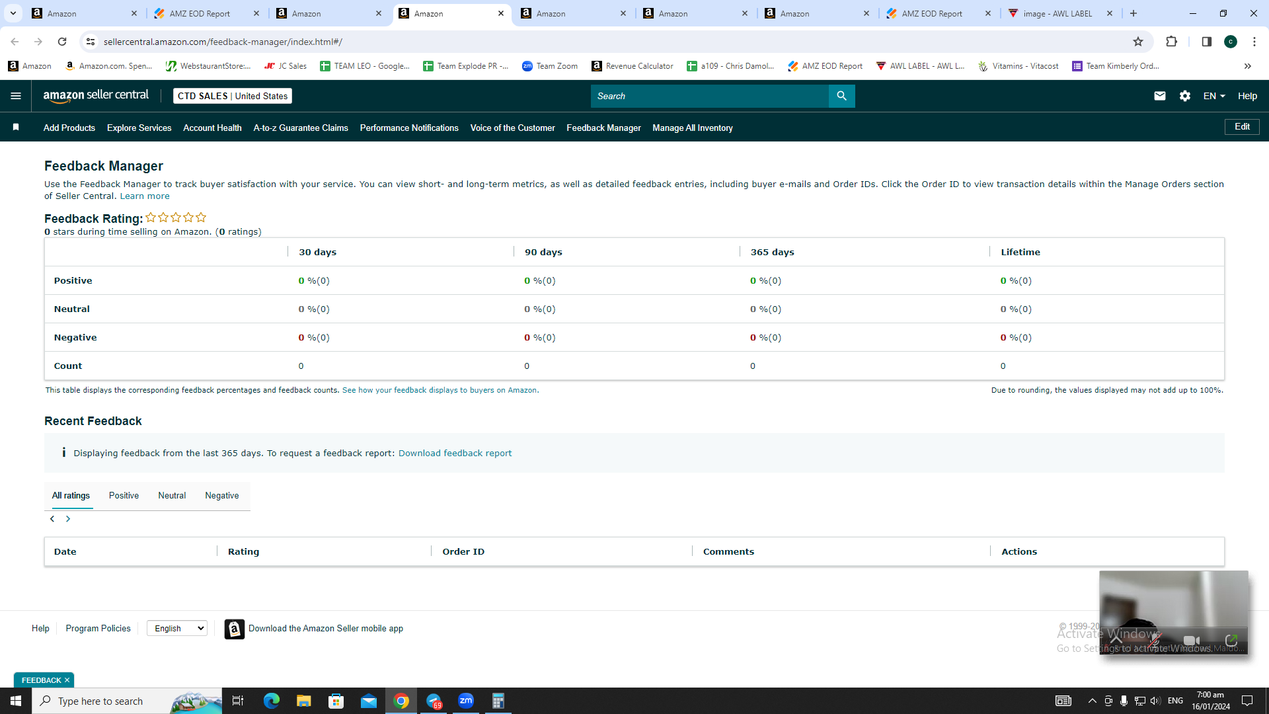Open Chrome profile avatar
Image resolution: width=1269 pixels, height=714 pixels.
(x=1231, y=42)
